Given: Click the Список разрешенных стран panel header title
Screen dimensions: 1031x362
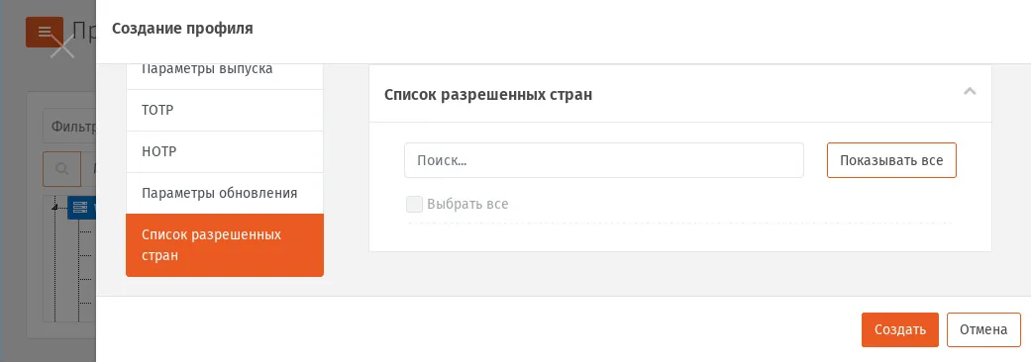Looking at the screenshot, I should pyautogui.click(x=488, y=95).
